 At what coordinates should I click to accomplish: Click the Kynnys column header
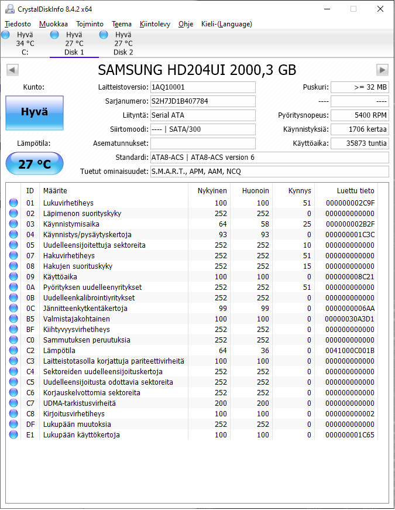point(294,191)
